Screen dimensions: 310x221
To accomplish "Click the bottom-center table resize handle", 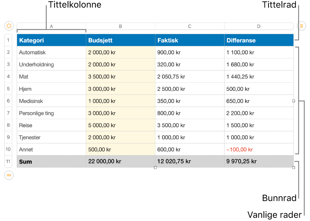I will [x=155, y=167].
